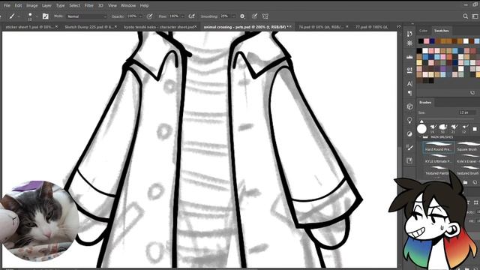This screenshot has height=270, width=480.
Task: Open the workspace switcher icon
Action: (x=475, y=16)
